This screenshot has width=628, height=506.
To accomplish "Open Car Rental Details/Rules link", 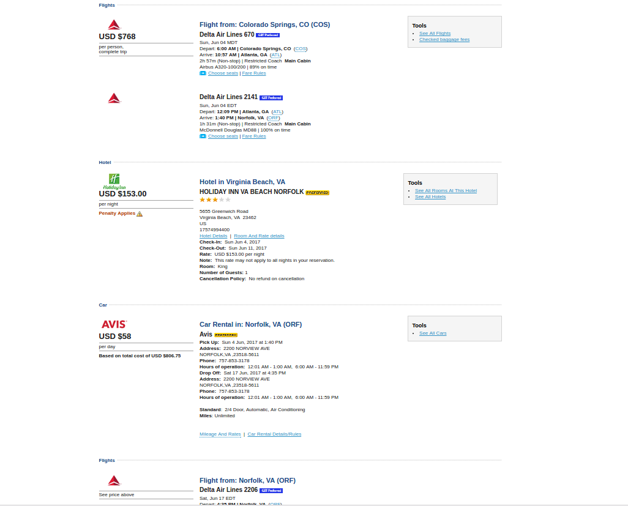I will click(274, 434).
